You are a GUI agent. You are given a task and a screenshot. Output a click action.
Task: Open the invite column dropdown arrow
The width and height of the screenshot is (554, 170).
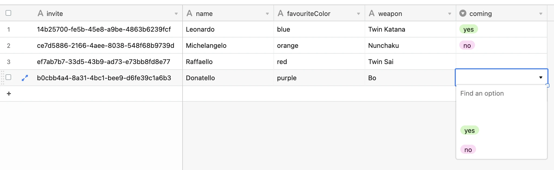tap(176, 14)
